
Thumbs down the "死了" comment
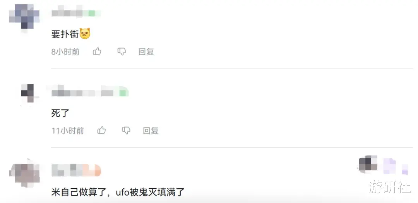click(x=126, y=130)
